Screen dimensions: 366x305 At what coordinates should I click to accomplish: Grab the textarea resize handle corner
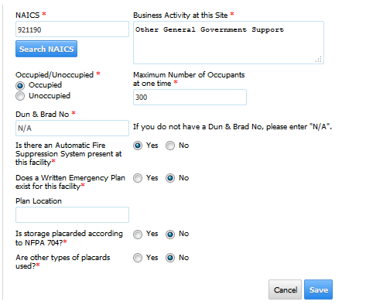319,60
